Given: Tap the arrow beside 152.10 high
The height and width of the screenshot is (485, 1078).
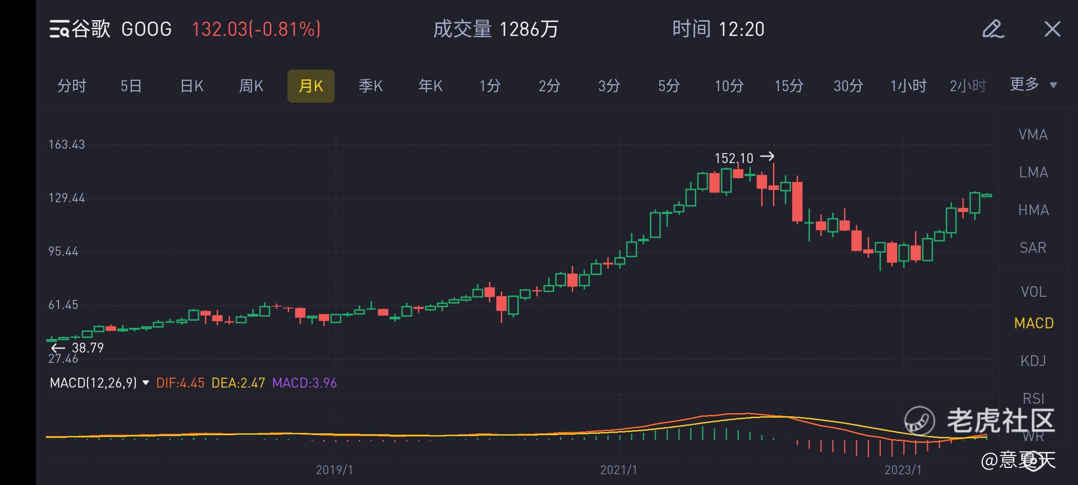Looking at the screenshot, I should 767,157.
